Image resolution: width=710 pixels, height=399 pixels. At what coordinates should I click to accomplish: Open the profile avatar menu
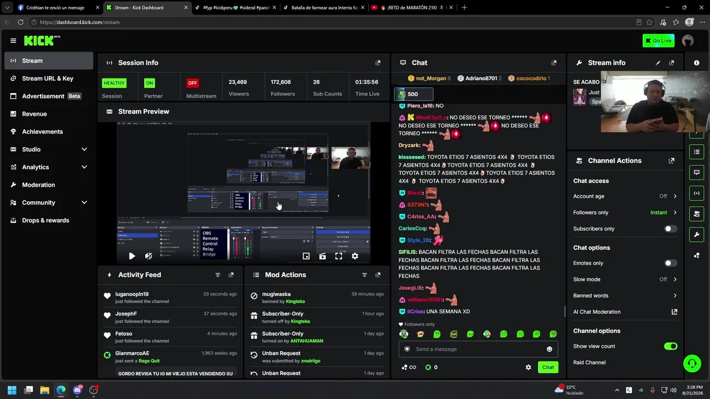coord(688,40)
